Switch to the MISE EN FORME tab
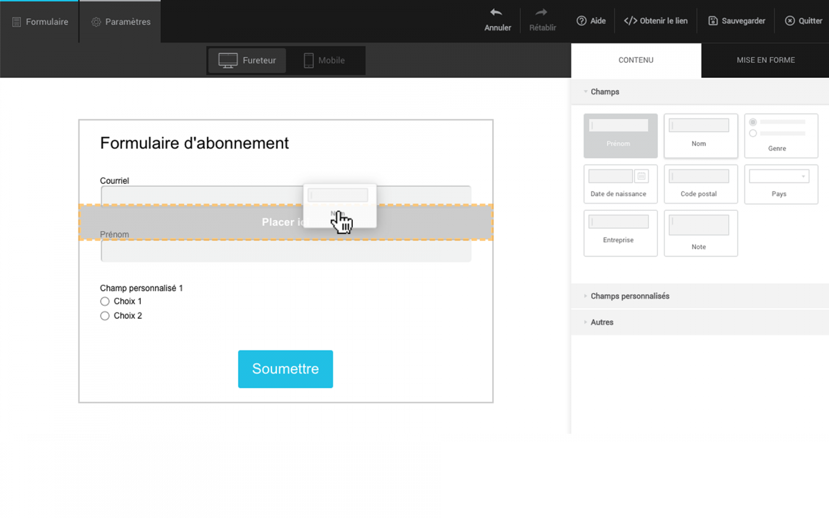This screenshot has width=829, height=518. point(765,60)
